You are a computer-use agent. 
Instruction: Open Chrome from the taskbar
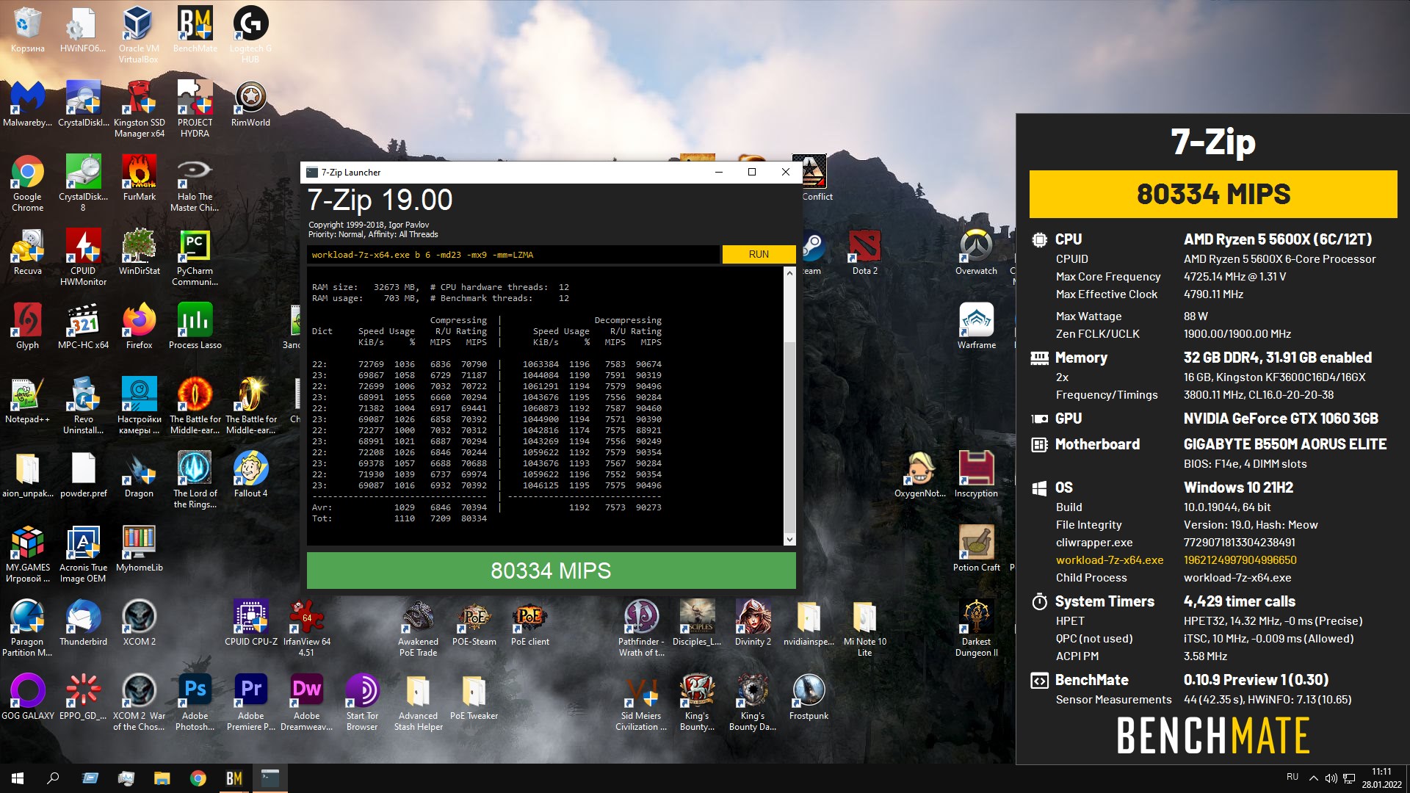[198, 778]
